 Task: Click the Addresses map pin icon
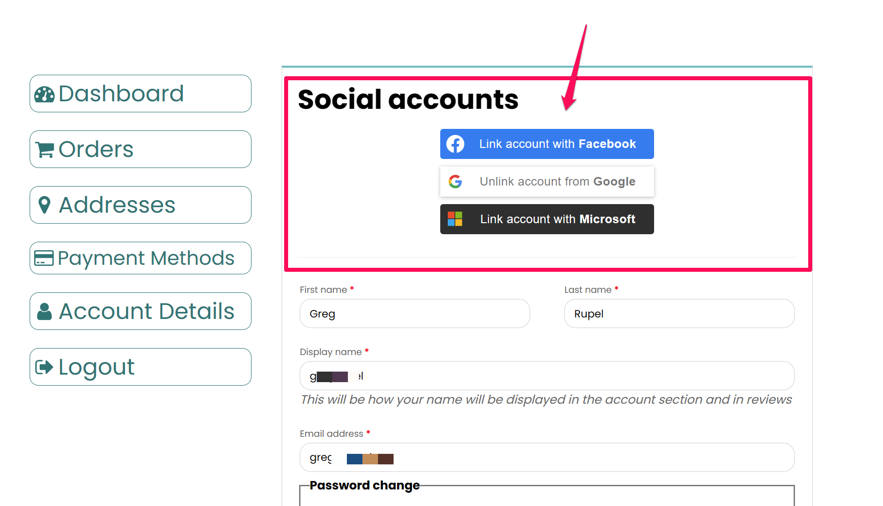click(x=45, y=205)
